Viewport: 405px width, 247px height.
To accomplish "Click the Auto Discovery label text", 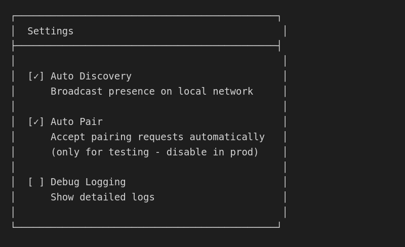I will point(91,76).
